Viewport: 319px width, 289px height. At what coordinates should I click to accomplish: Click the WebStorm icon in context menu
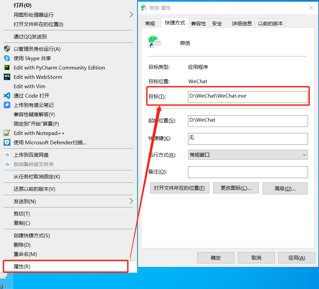[7, 77]
